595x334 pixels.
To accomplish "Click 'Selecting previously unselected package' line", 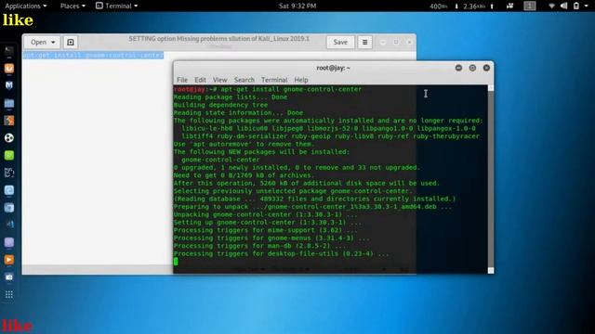I will pos(294,191).
